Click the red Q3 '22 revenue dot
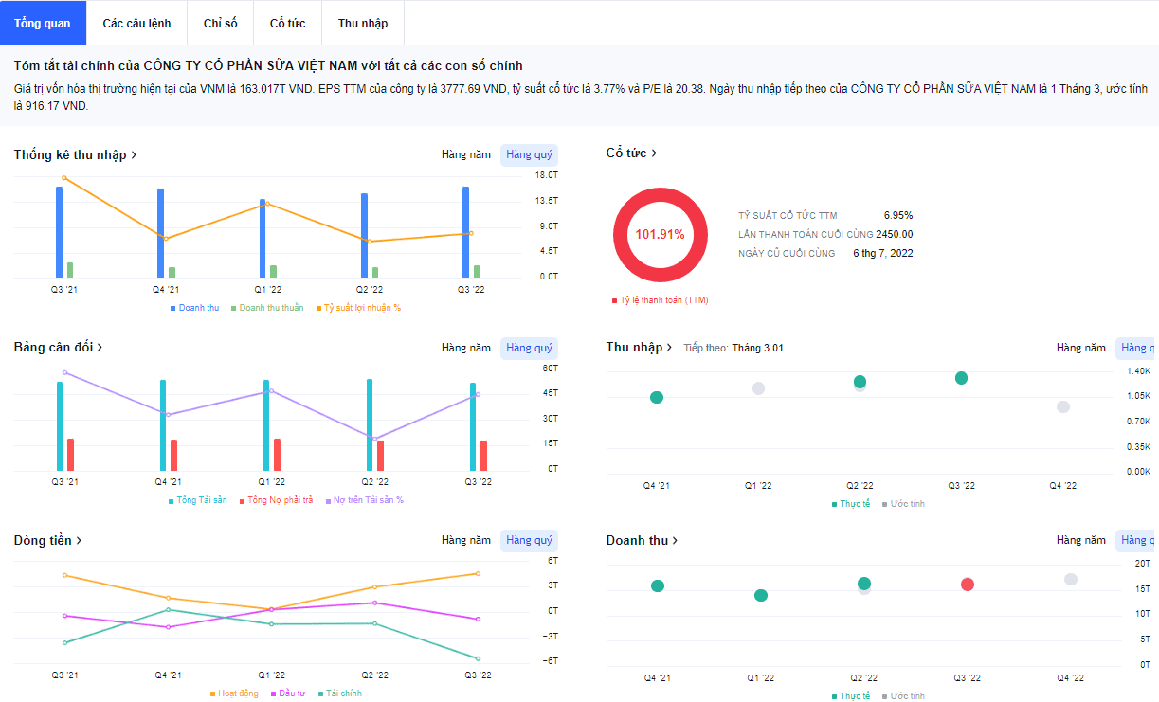This screenshot has width=1159, height=702. pos(967,585)
